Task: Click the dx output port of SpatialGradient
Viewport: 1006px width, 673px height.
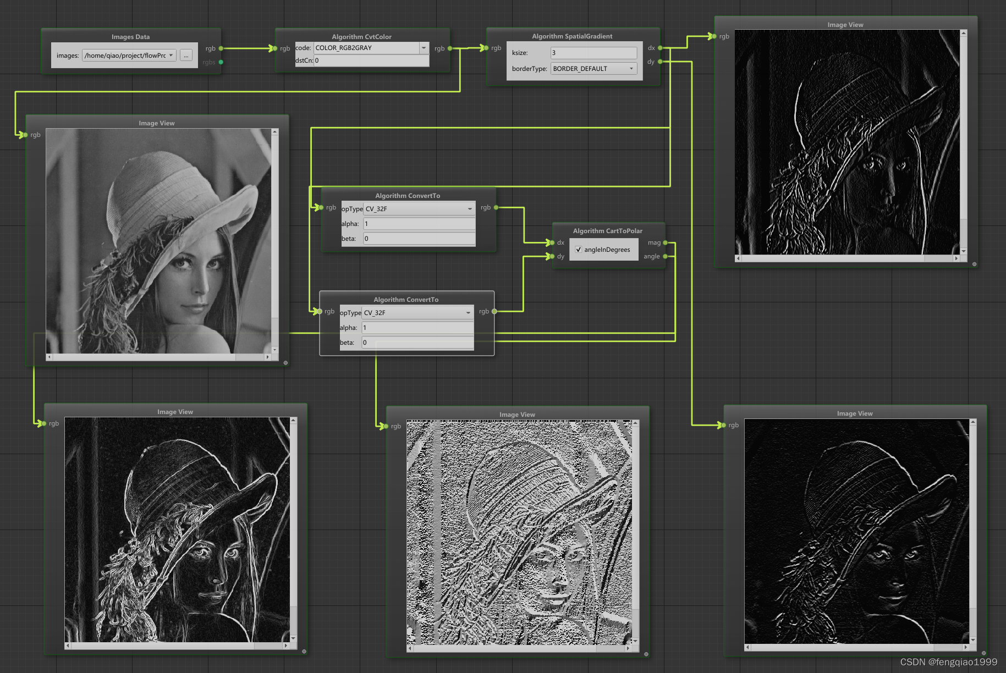Action: pyautogui.click(x=660, y=48)
